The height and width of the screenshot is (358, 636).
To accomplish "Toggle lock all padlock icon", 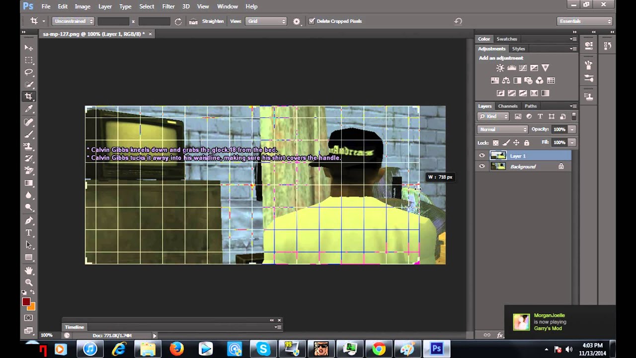I will 527,143.
